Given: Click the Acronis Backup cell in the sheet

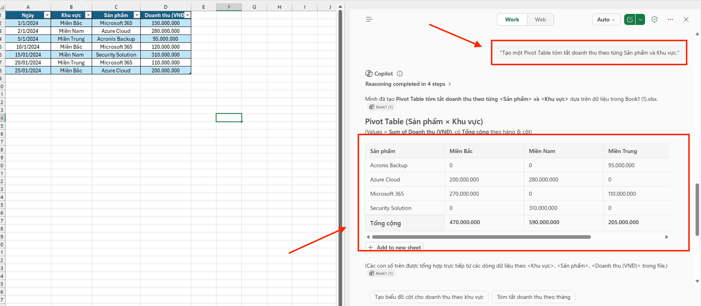Looking at the screenshot, I should coord(116,39).
